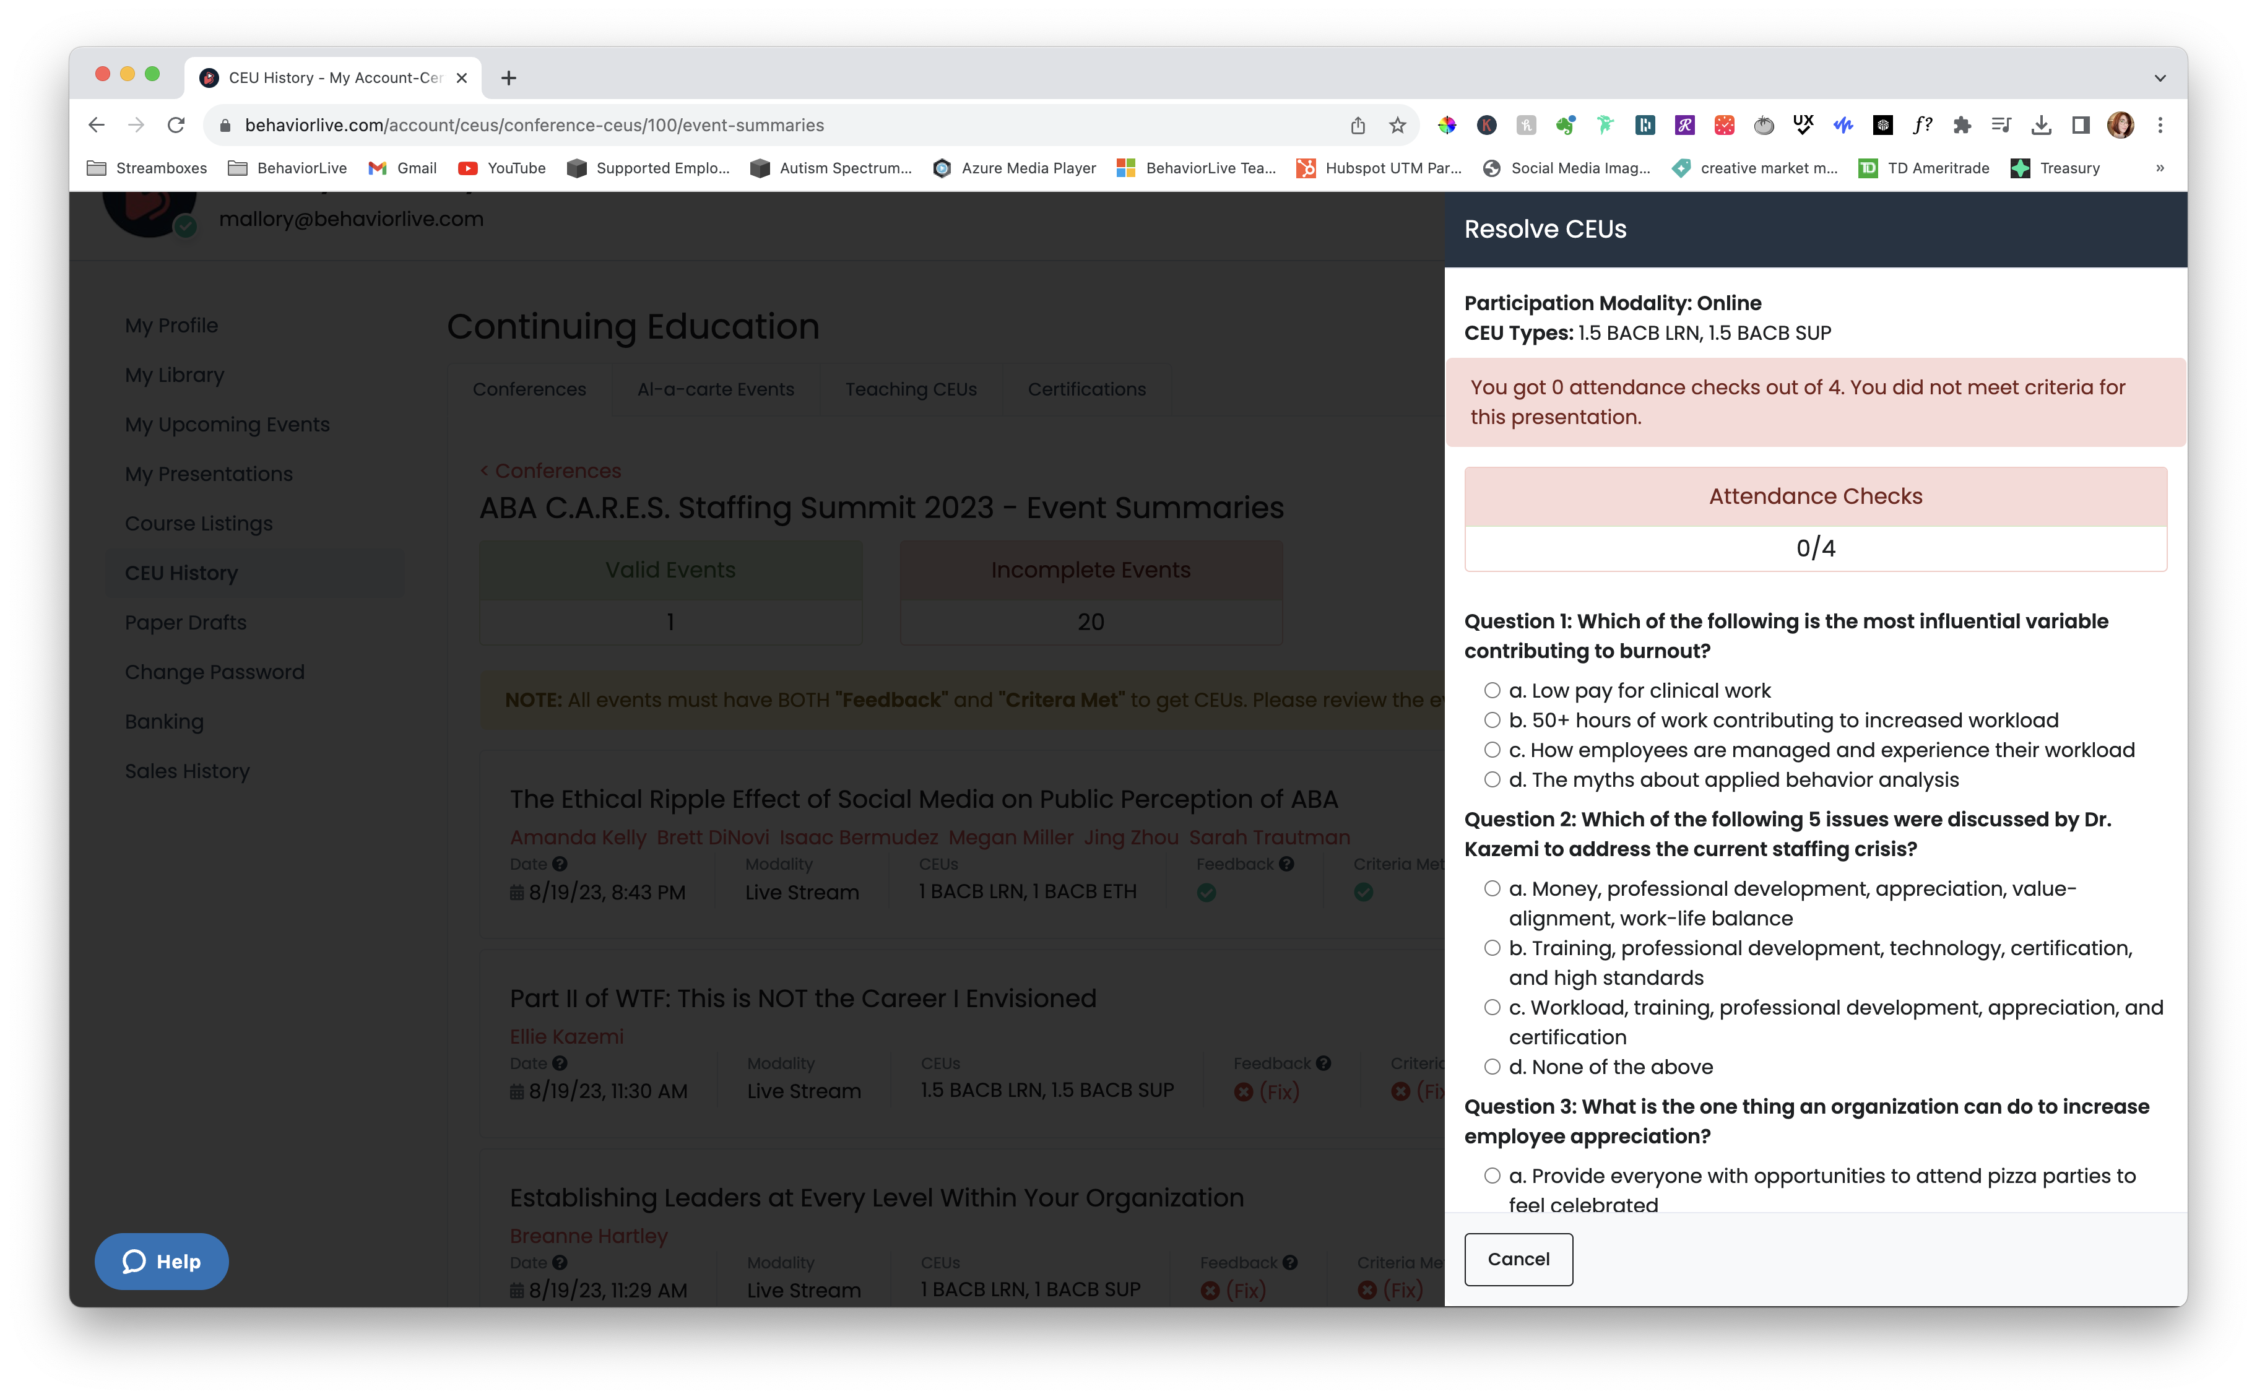This screenshot has width=2257, height=1399.
Task: Open My Presentations in the sidebar
Action: coord(208,474)
